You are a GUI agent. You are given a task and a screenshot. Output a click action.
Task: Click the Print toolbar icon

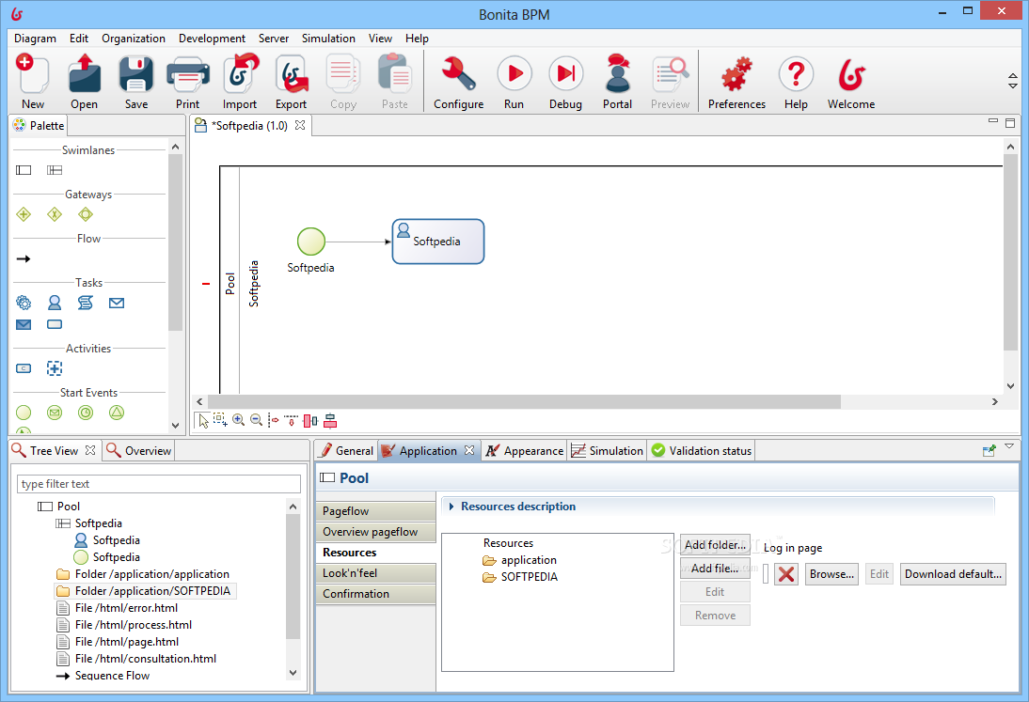[x=188, y=74]
